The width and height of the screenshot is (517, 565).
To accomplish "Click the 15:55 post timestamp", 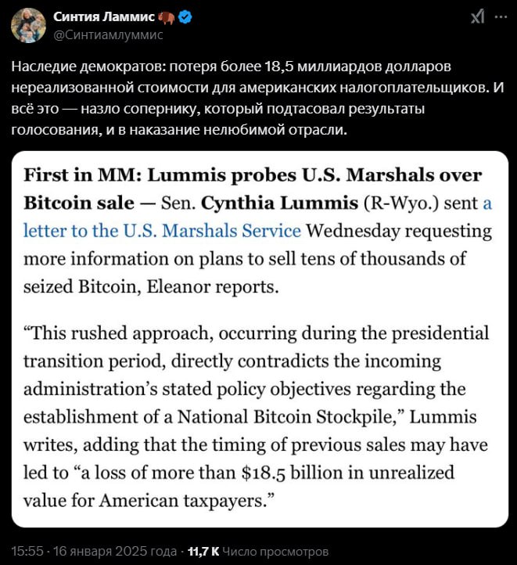I will [27, 552].
